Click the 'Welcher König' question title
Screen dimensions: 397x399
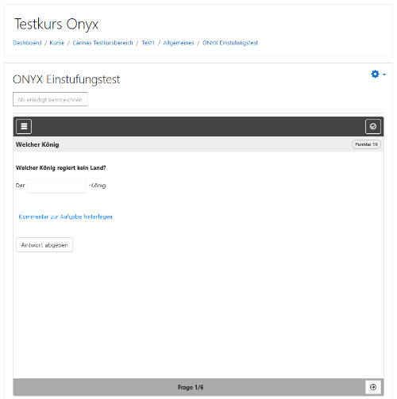(x=37, y=144)
